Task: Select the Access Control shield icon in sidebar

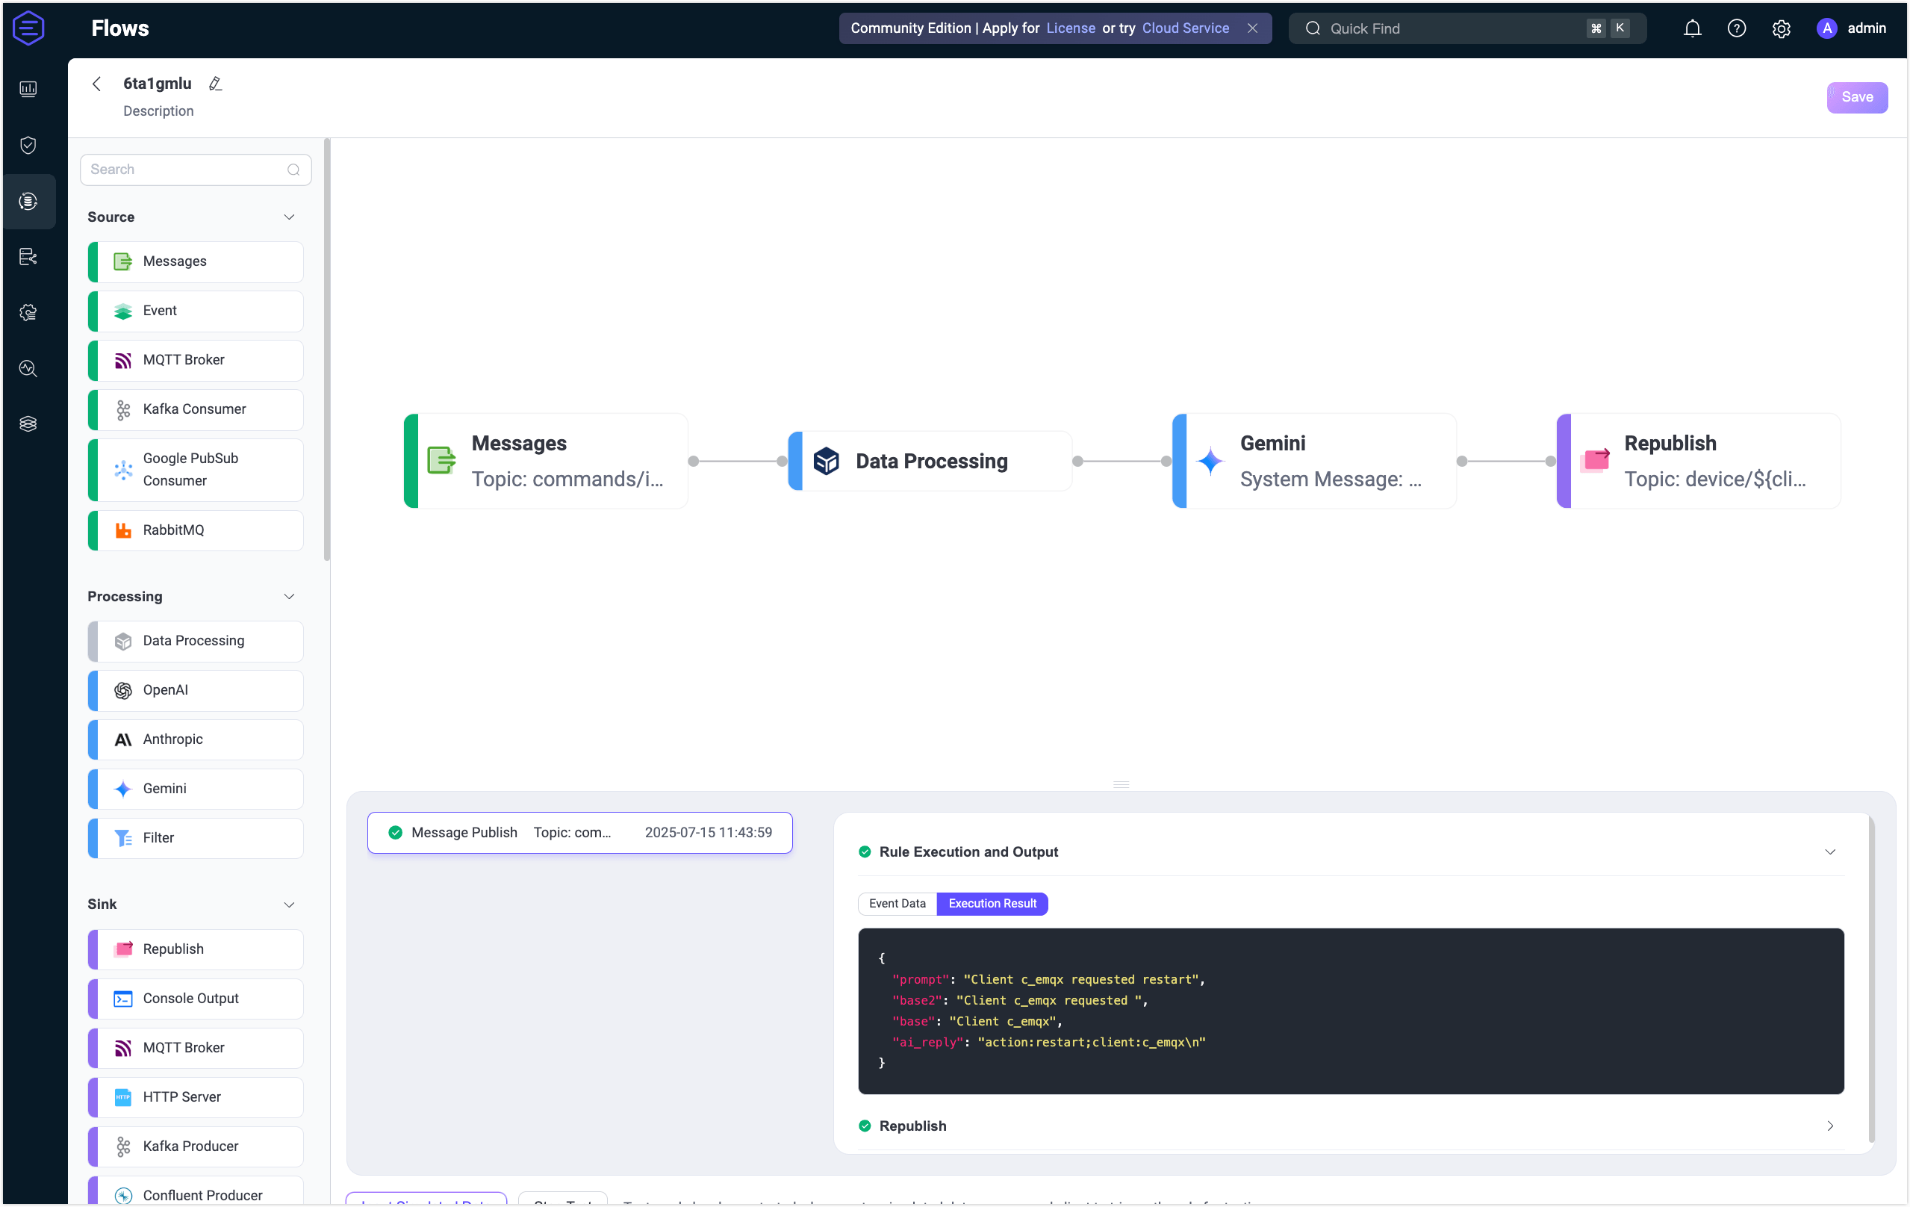Action: tap(28, 145)
